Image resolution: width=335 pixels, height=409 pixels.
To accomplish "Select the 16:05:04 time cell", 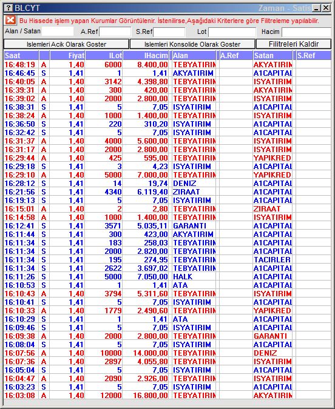I will (19, 370).
